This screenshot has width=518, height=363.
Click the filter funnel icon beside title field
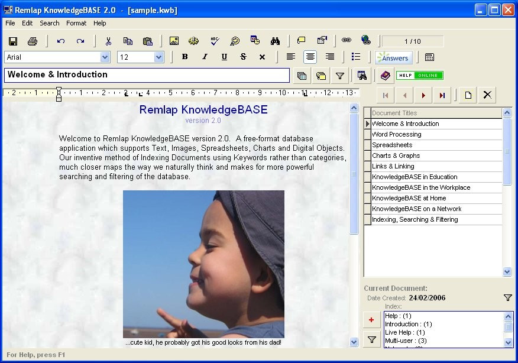340,76
